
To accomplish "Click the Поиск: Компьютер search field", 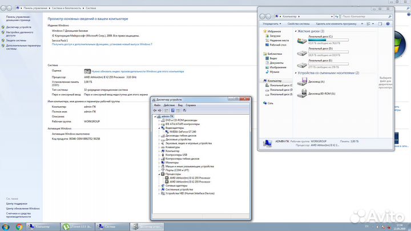I will [x=366, y=17].
